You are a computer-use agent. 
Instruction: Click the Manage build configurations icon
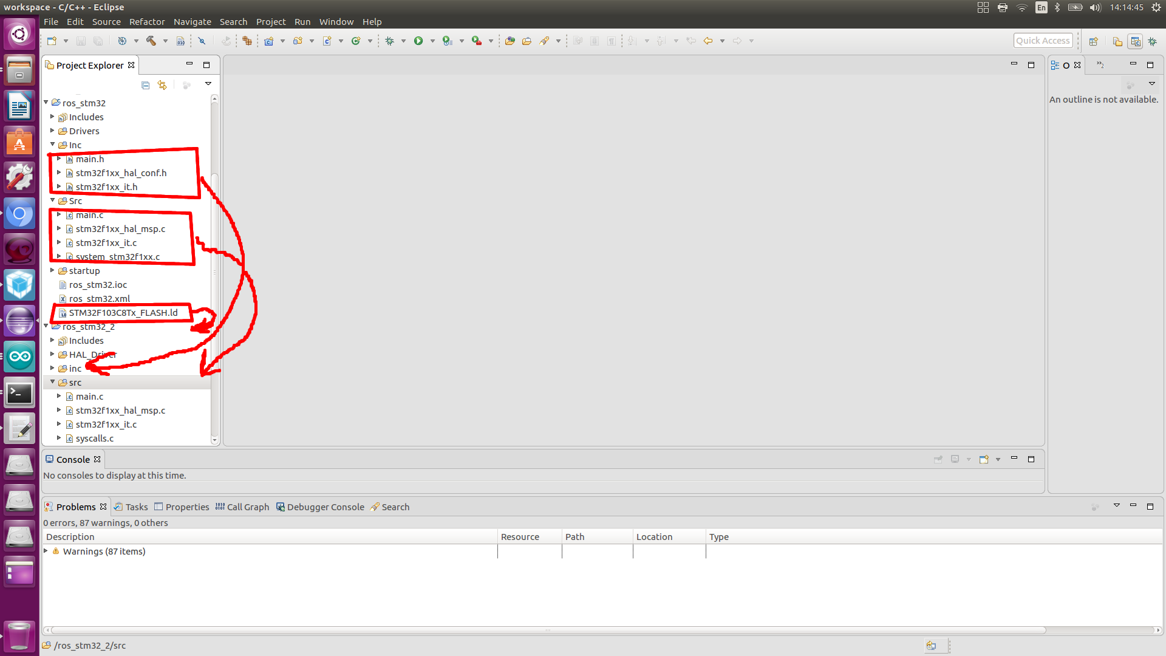coord(122,41)
